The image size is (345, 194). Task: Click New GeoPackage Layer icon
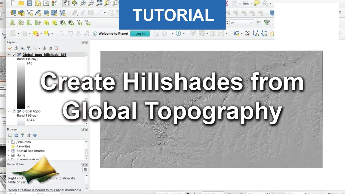[21, 13]
